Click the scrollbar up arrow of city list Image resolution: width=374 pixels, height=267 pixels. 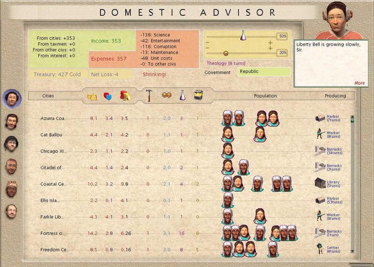(x=352, y=118)
